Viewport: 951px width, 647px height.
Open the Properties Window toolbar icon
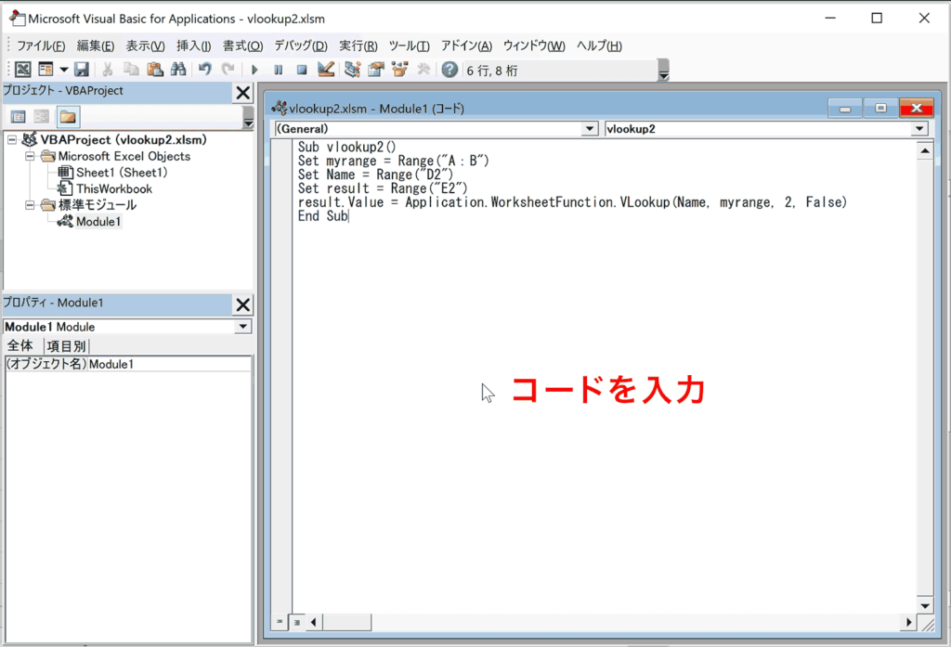(x=376, y=70)
